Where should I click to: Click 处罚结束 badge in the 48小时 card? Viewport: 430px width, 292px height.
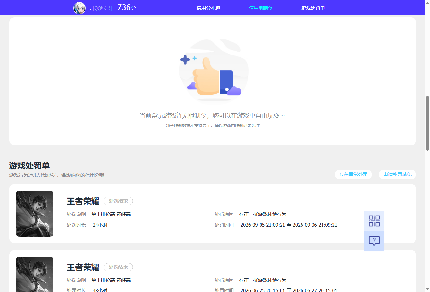click(118, 267)
